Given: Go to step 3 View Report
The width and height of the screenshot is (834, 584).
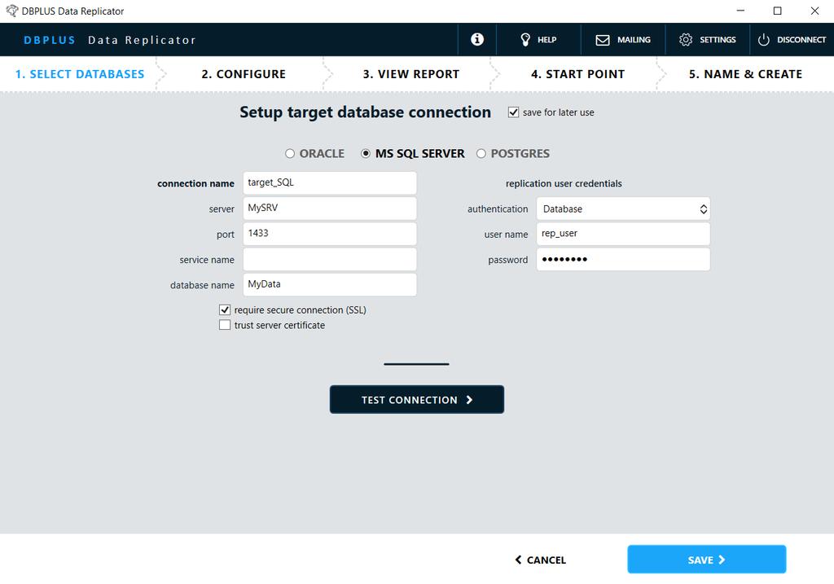Looking at the screenshot, I should pyautogui.click(x=411, y=74).
